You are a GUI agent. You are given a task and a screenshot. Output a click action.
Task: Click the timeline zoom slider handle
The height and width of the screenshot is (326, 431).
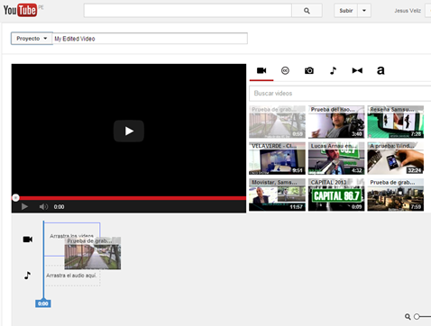pos(417,316)
